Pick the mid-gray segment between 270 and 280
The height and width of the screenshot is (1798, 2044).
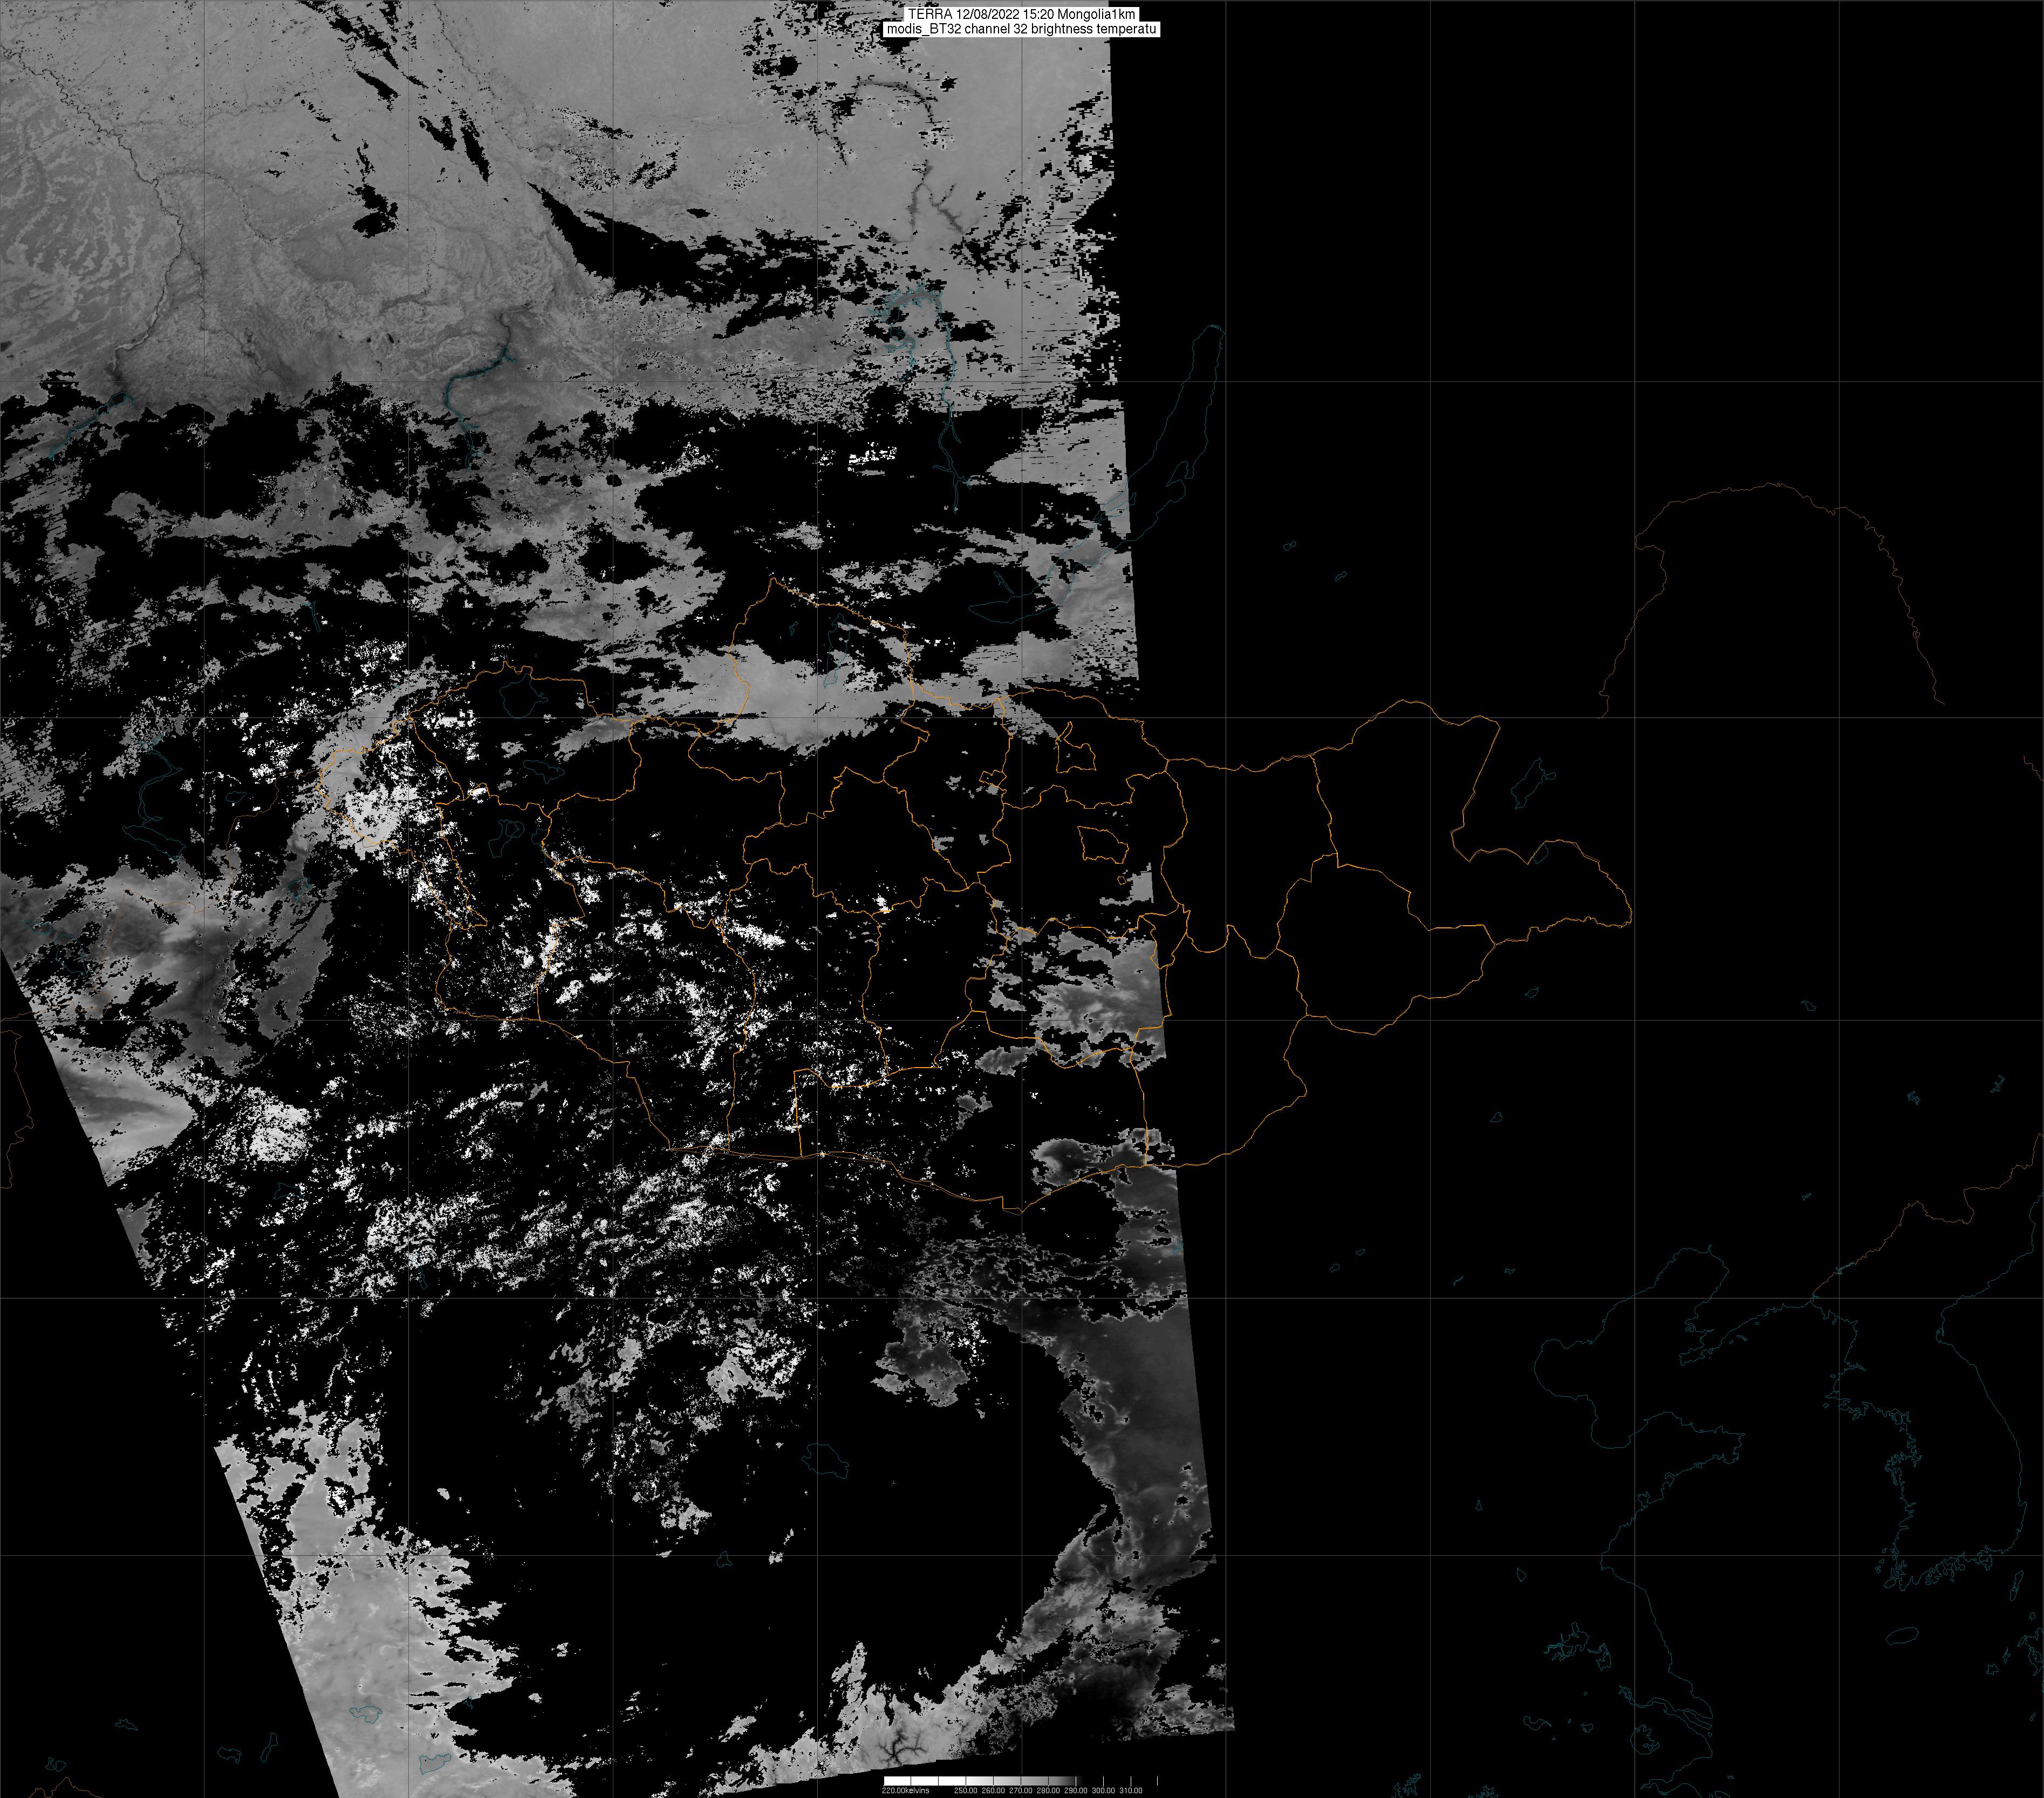tap(1034, 1781)
